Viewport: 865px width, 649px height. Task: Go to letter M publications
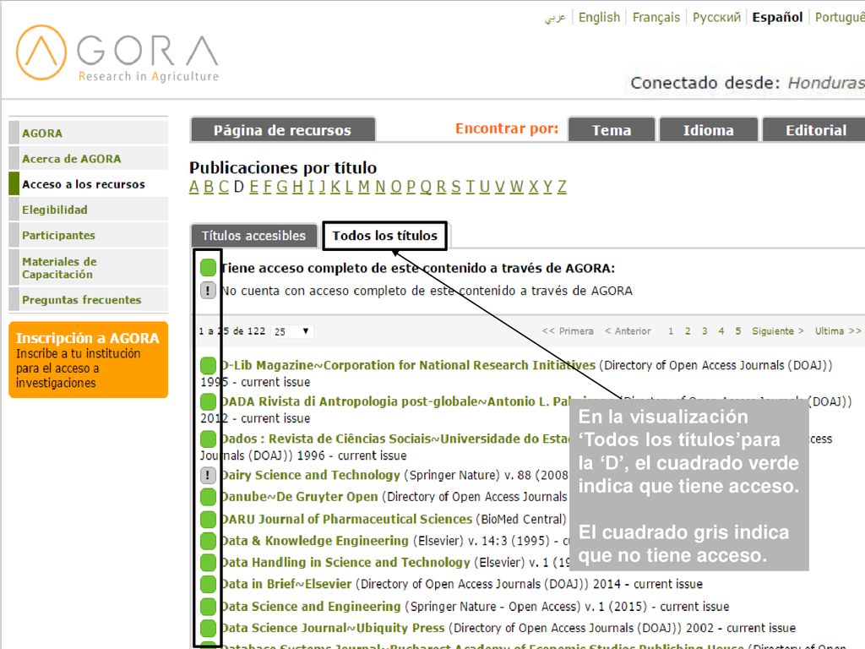[363, 187]
